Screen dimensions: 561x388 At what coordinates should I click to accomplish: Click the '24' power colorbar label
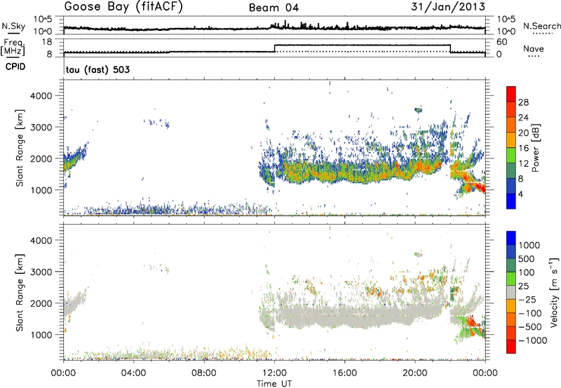click(x=523, y=118)
